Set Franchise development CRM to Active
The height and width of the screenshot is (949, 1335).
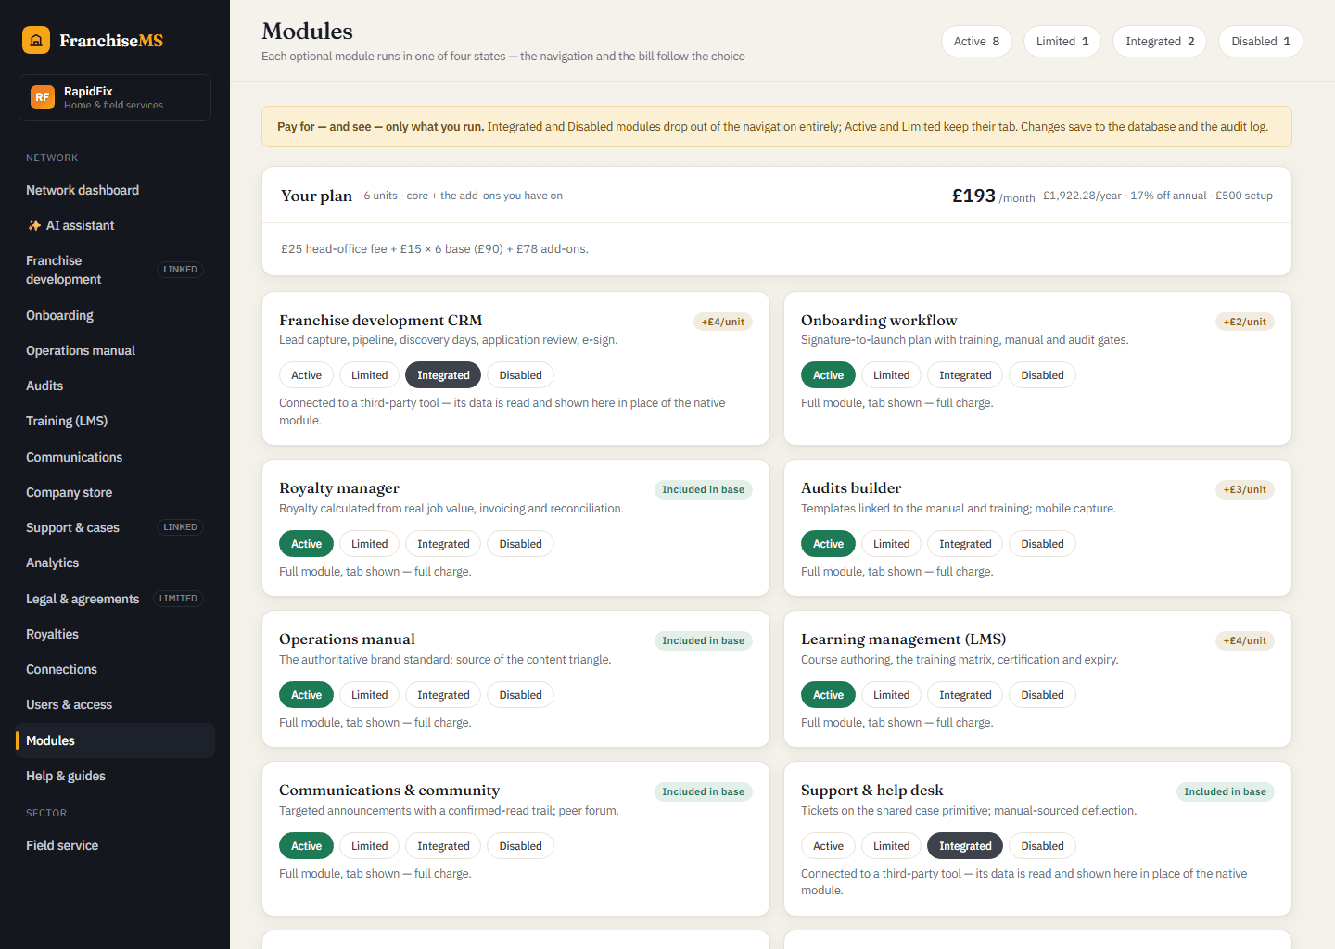point(306,375)
